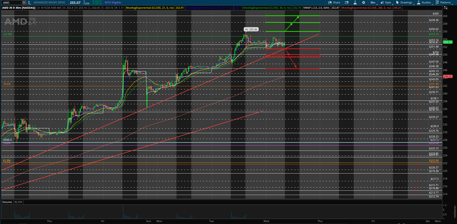Click the 241.80 orange price label
Viewport: 457px width, 224px height.
434,84
